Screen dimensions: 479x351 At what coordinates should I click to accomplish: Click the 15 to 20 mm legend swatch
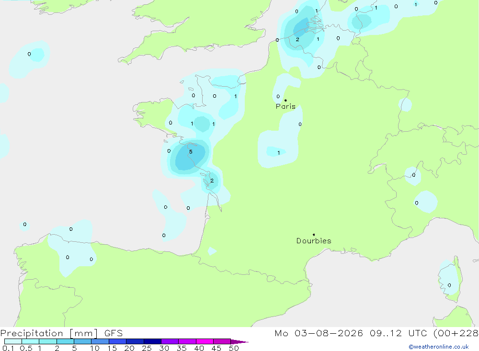117,341
